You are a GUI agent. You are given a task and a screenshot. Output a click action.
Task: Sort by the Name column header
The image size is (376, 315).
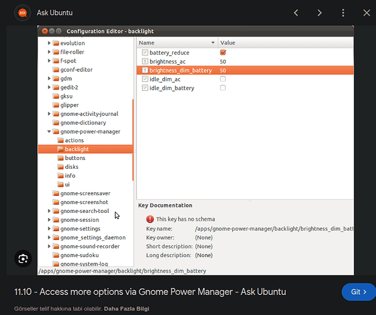(x=177, y=43)
